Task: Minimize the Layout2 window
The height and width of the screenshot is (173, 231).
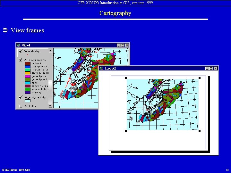Action: (207, 68)
